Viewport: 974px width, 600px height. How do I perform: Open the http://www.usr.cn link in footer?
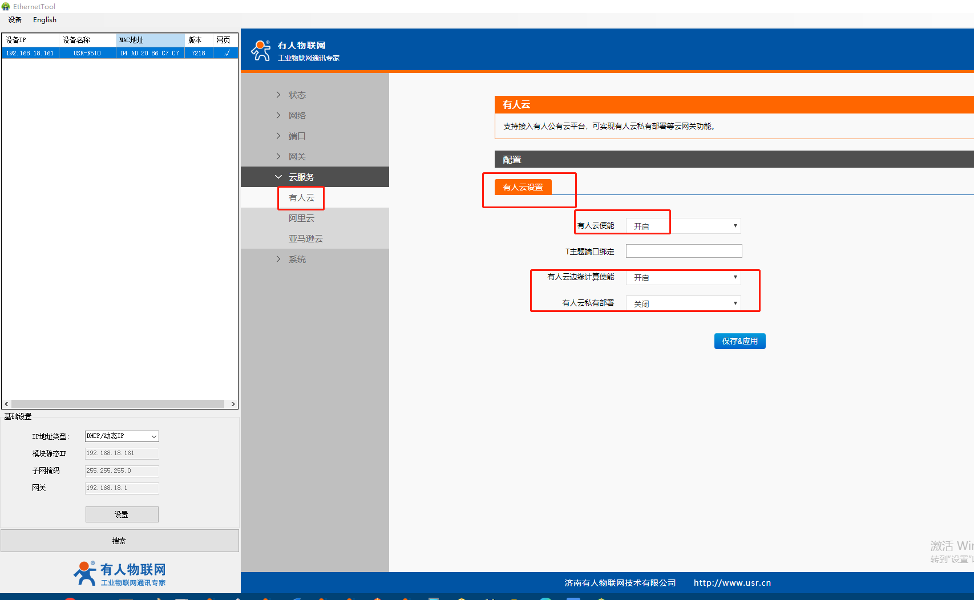(732, 583)
